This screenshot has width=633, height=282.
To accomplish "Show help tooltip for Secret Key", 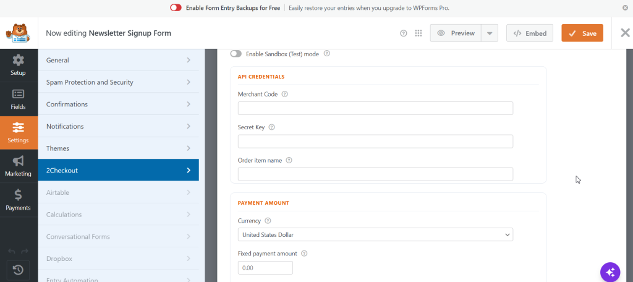I will tap(272, 127).
